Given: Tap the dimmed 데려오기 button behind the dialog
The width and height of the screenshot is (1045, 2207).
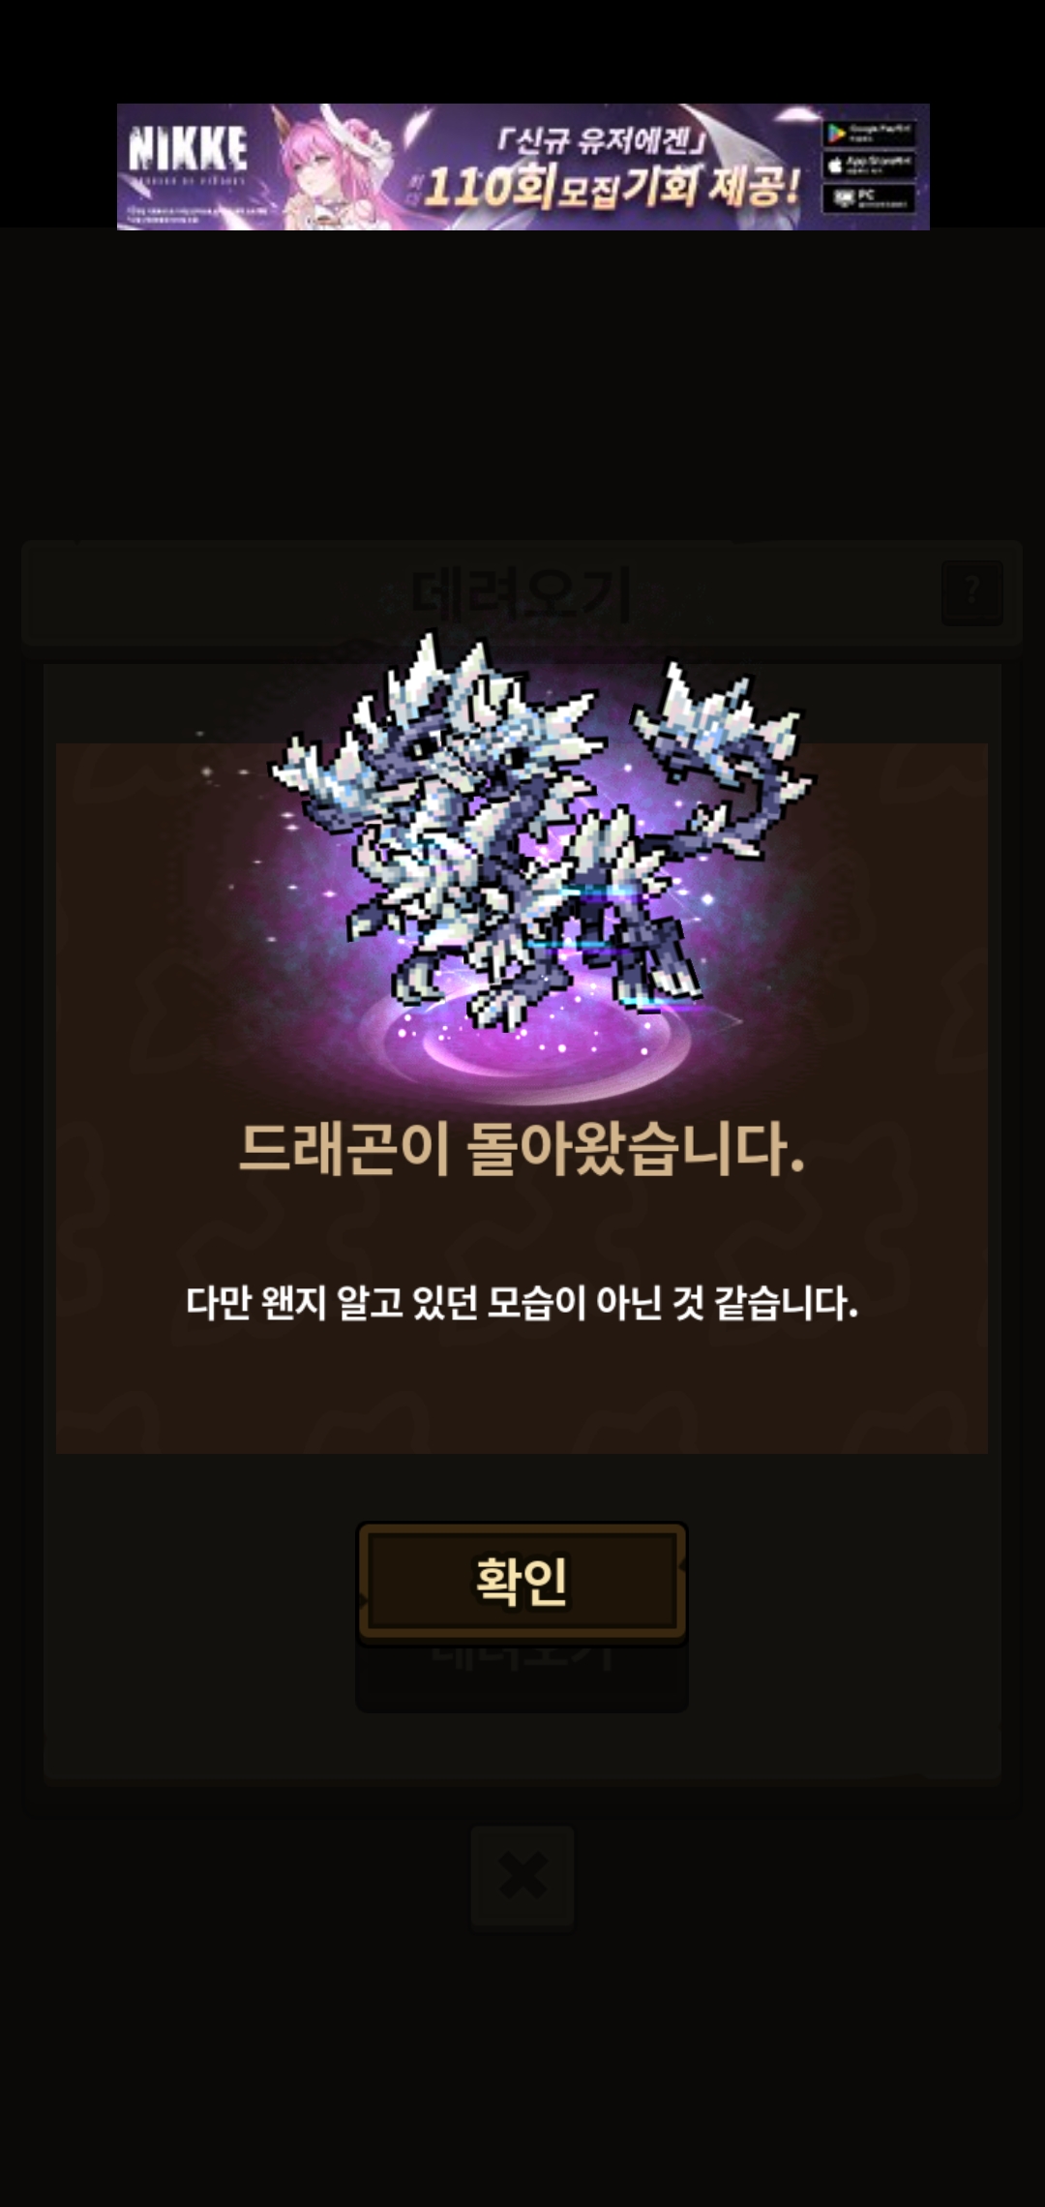Looking at the screenshot, I should click(522, 1677).
